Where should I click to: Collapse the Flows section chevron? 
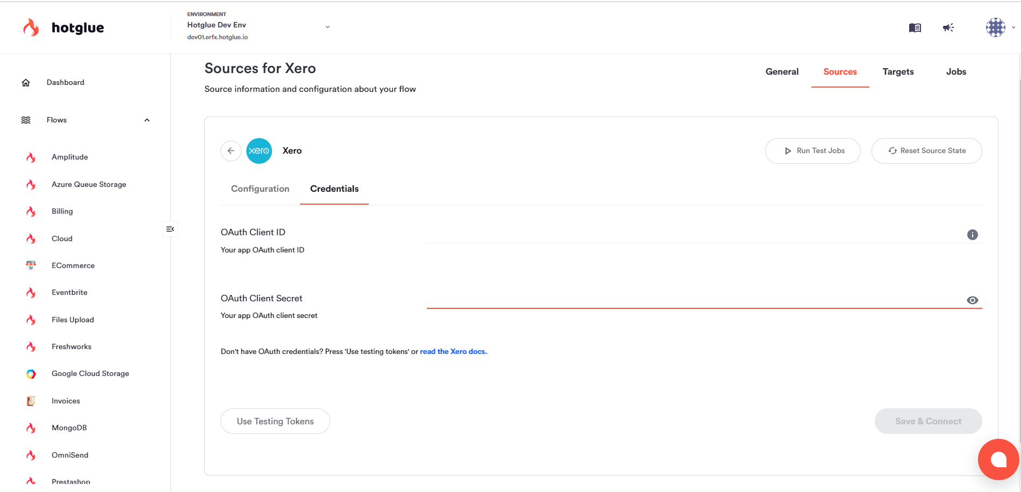[147, 120]
